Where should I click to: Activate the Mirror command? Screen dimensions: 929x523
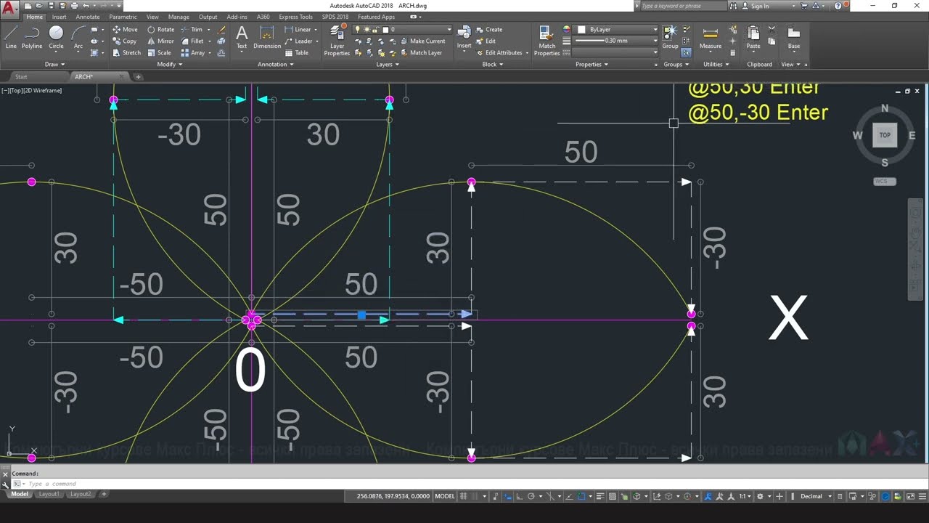click(x=160, y=41)
